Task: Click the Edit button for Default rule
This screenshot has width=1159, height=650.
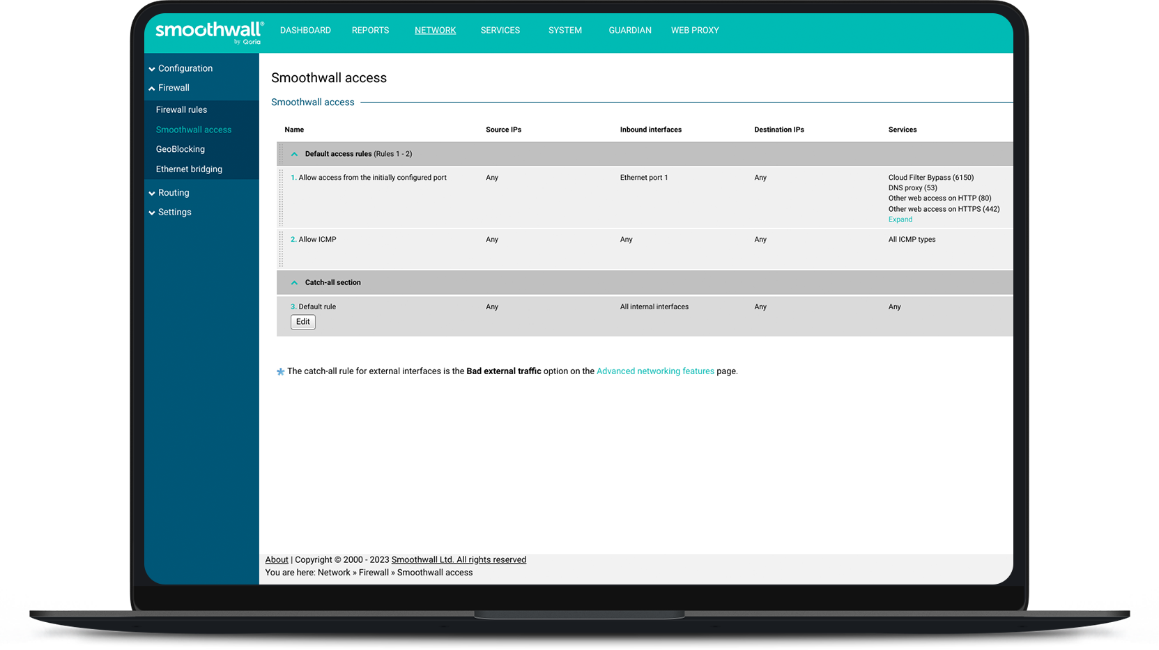Action: pyautogui.click(x=302, y=322)
